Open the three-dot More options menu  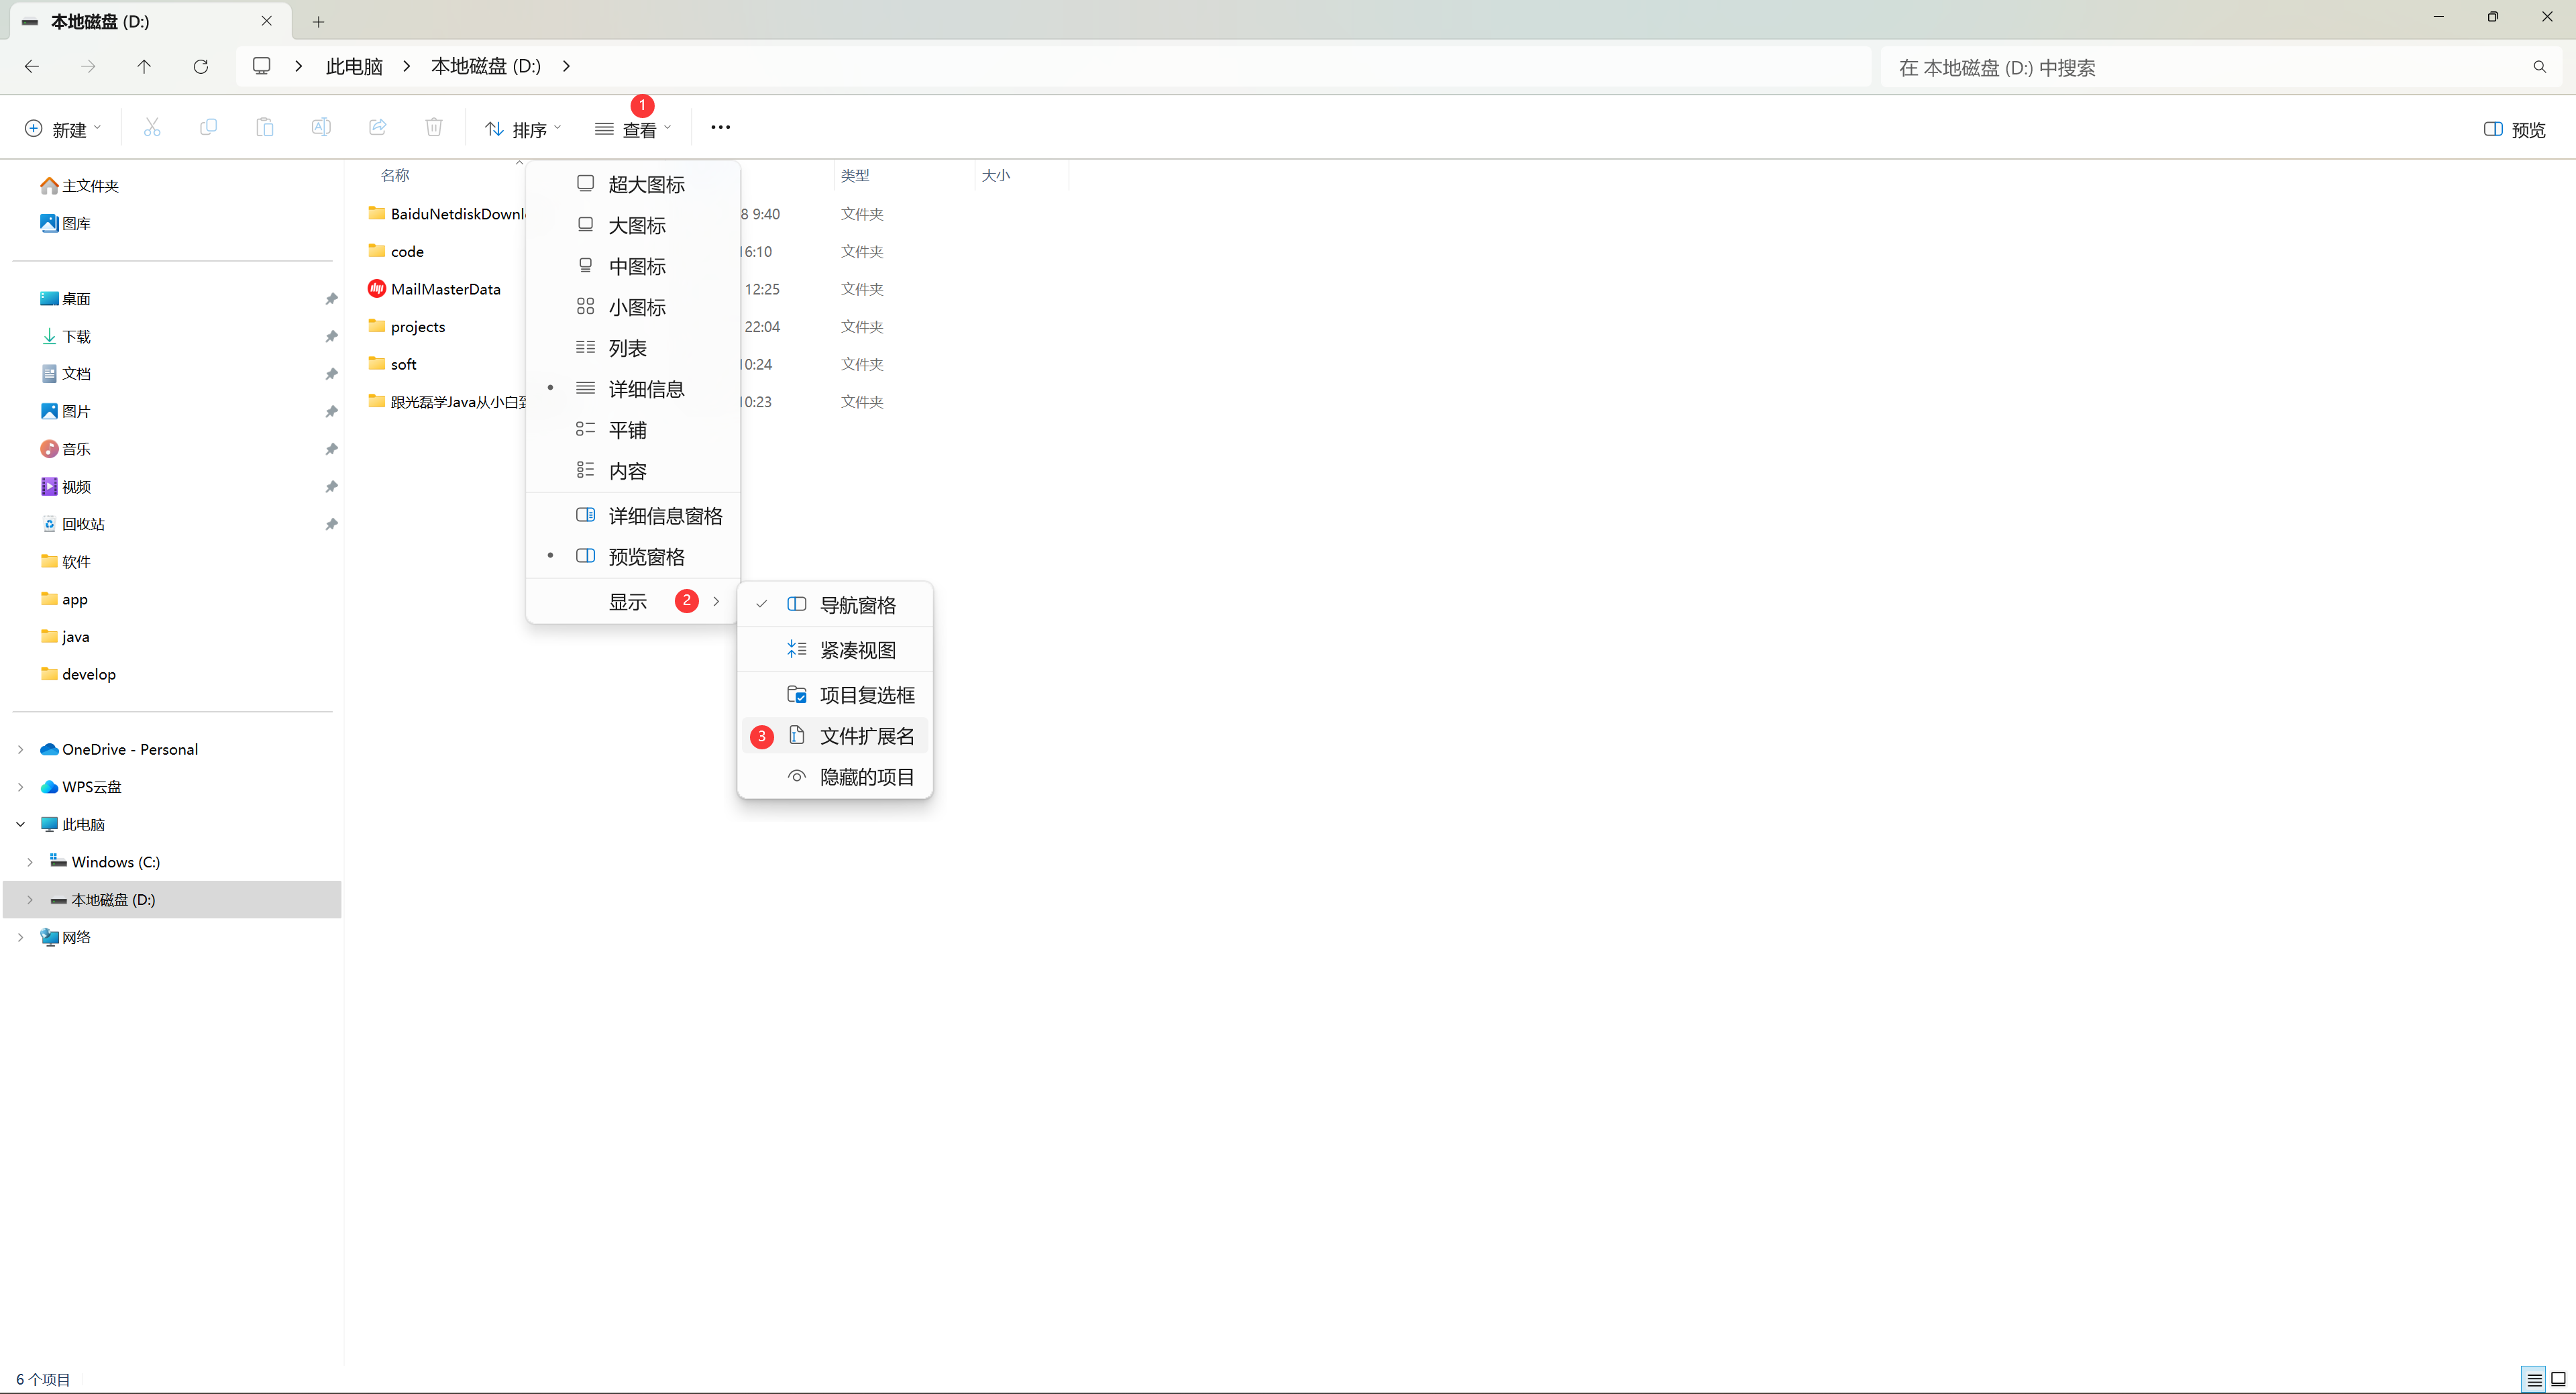720,128
